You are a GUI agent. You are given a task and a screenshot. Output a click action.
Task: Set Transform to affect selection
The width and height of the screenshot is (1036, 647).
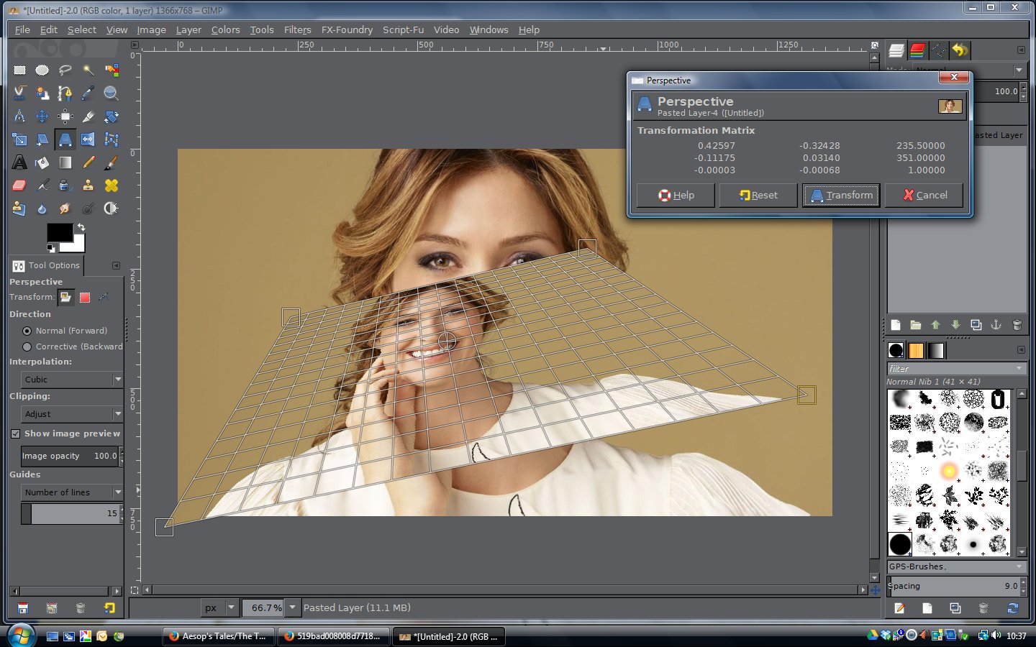point(85,297)
